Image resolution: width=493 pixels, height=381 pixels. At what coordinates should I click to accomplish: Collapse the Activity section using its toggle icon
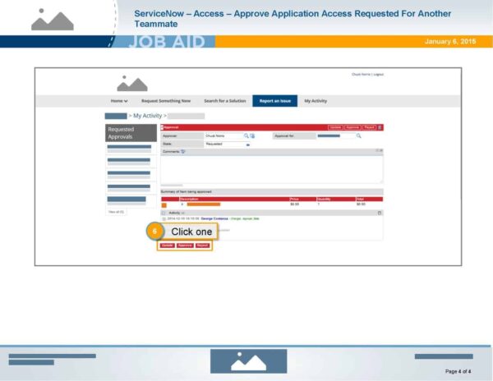164,213
